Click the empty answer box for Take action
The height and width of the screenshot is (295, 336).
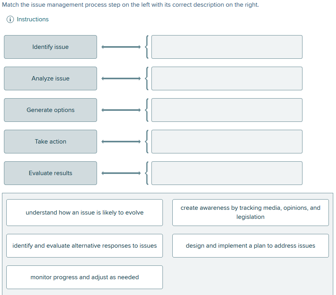[x=227, y=141]
